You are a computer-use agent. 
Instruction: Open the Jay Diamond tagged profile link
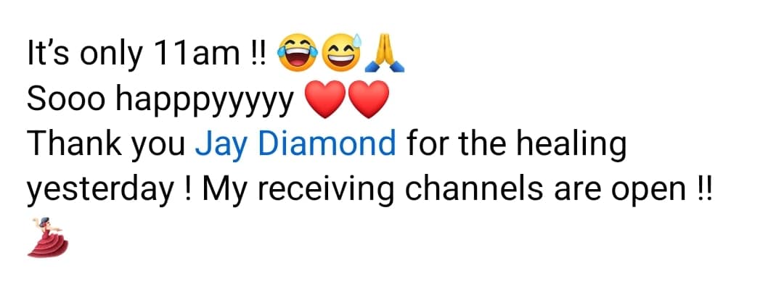coord(295,145)
